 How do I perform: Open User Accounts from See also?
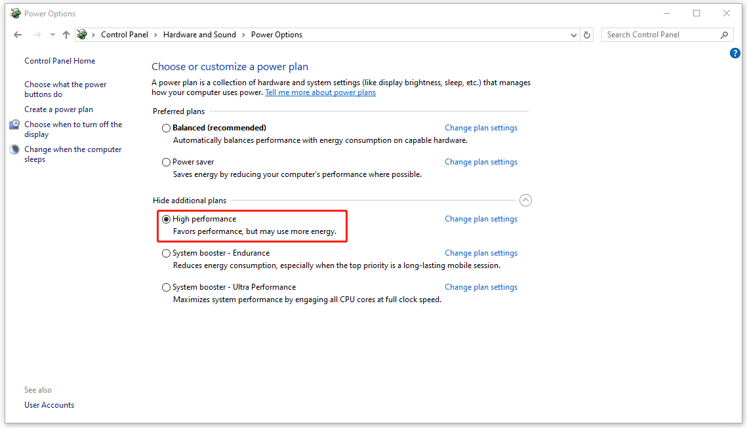(x=49, y=404)
